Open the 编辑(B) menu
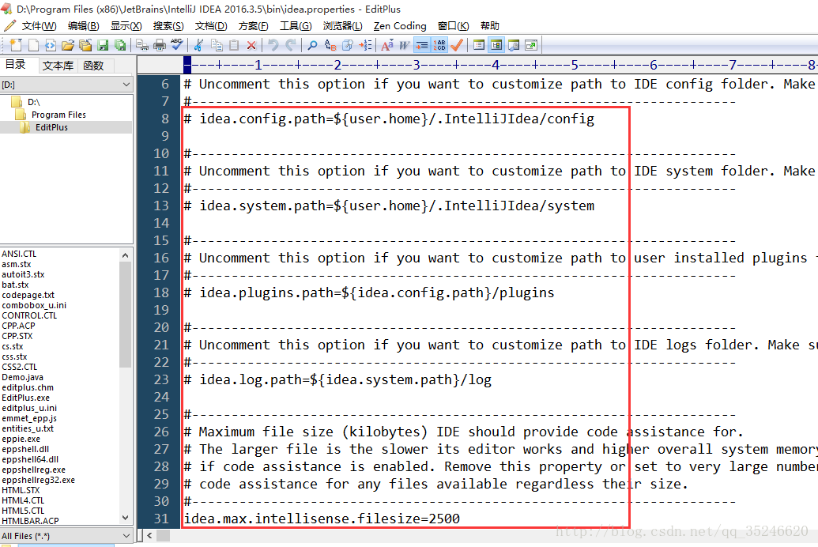The height and width of the screenshot is (547, 818). 83,26
